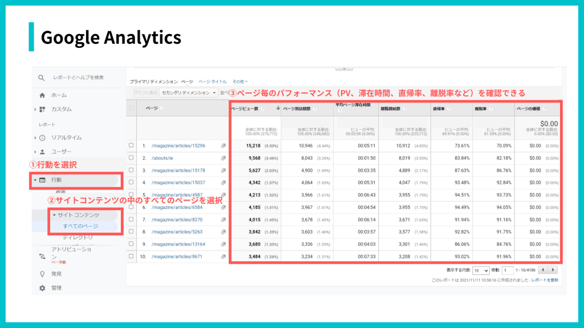Open the その他 dimension dropdown
This screenshot has height=328, width=584.
(x=240, y=82)
